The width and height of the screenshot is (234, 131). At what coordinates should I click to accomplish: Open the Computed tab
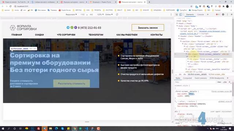click(188, 78)
